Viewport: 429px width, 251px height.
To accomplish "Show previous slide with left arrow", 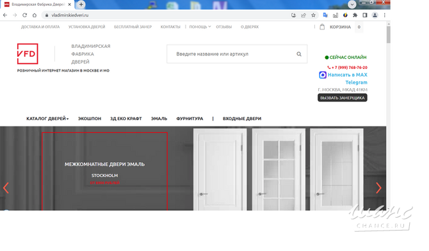I will (6, 188).
